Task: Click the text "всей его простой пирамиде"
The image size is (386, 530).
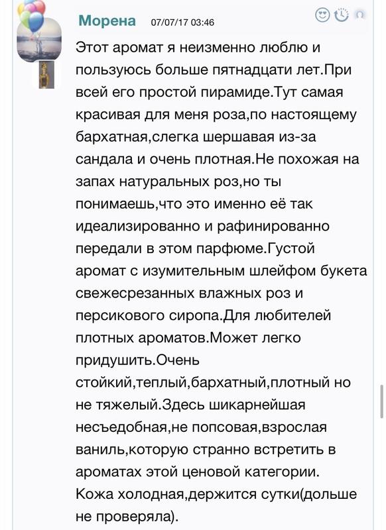Action: (174, 92)
